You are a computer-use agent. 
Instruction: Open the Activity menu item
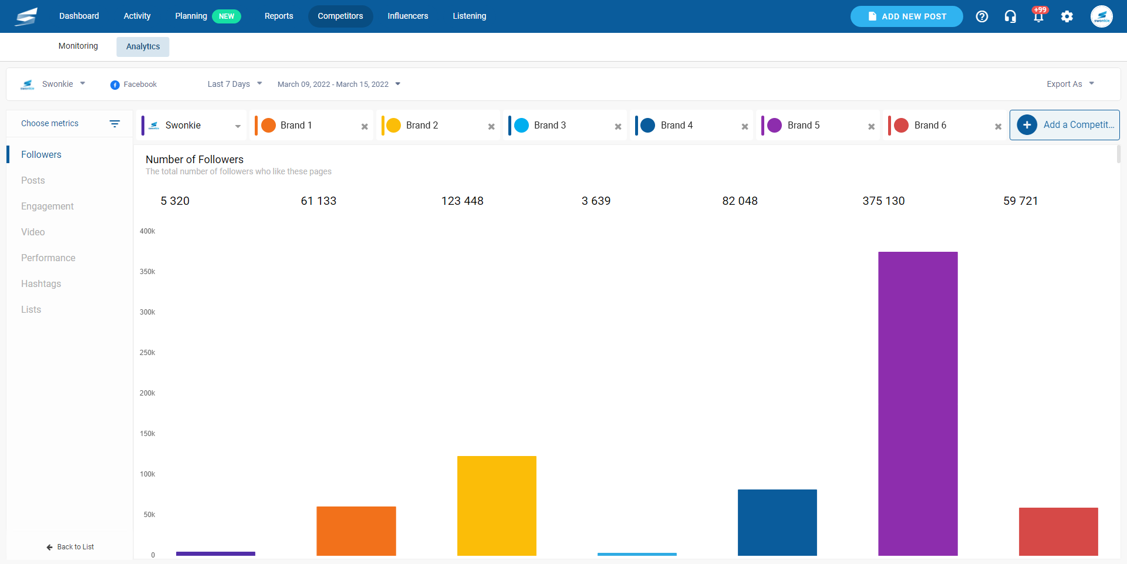137,16
